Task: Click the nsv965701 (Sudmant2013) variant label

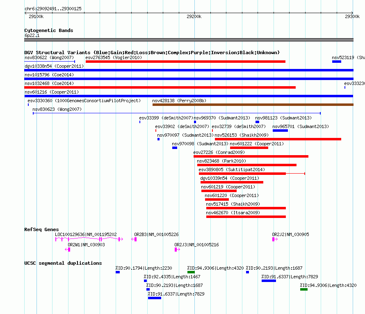Action: [301, 126]
